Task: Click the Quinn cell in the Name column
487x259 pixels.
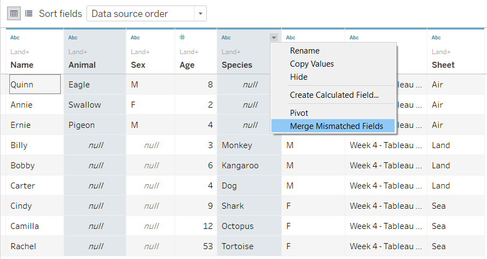Action: coord(22,85)
